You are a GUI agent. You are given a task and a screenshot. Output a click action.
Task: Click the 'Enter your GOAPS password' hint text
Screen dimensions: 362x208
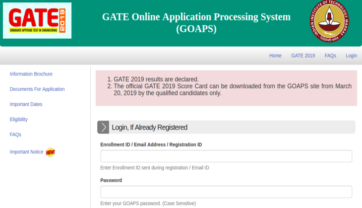click(x=148, y=204)
